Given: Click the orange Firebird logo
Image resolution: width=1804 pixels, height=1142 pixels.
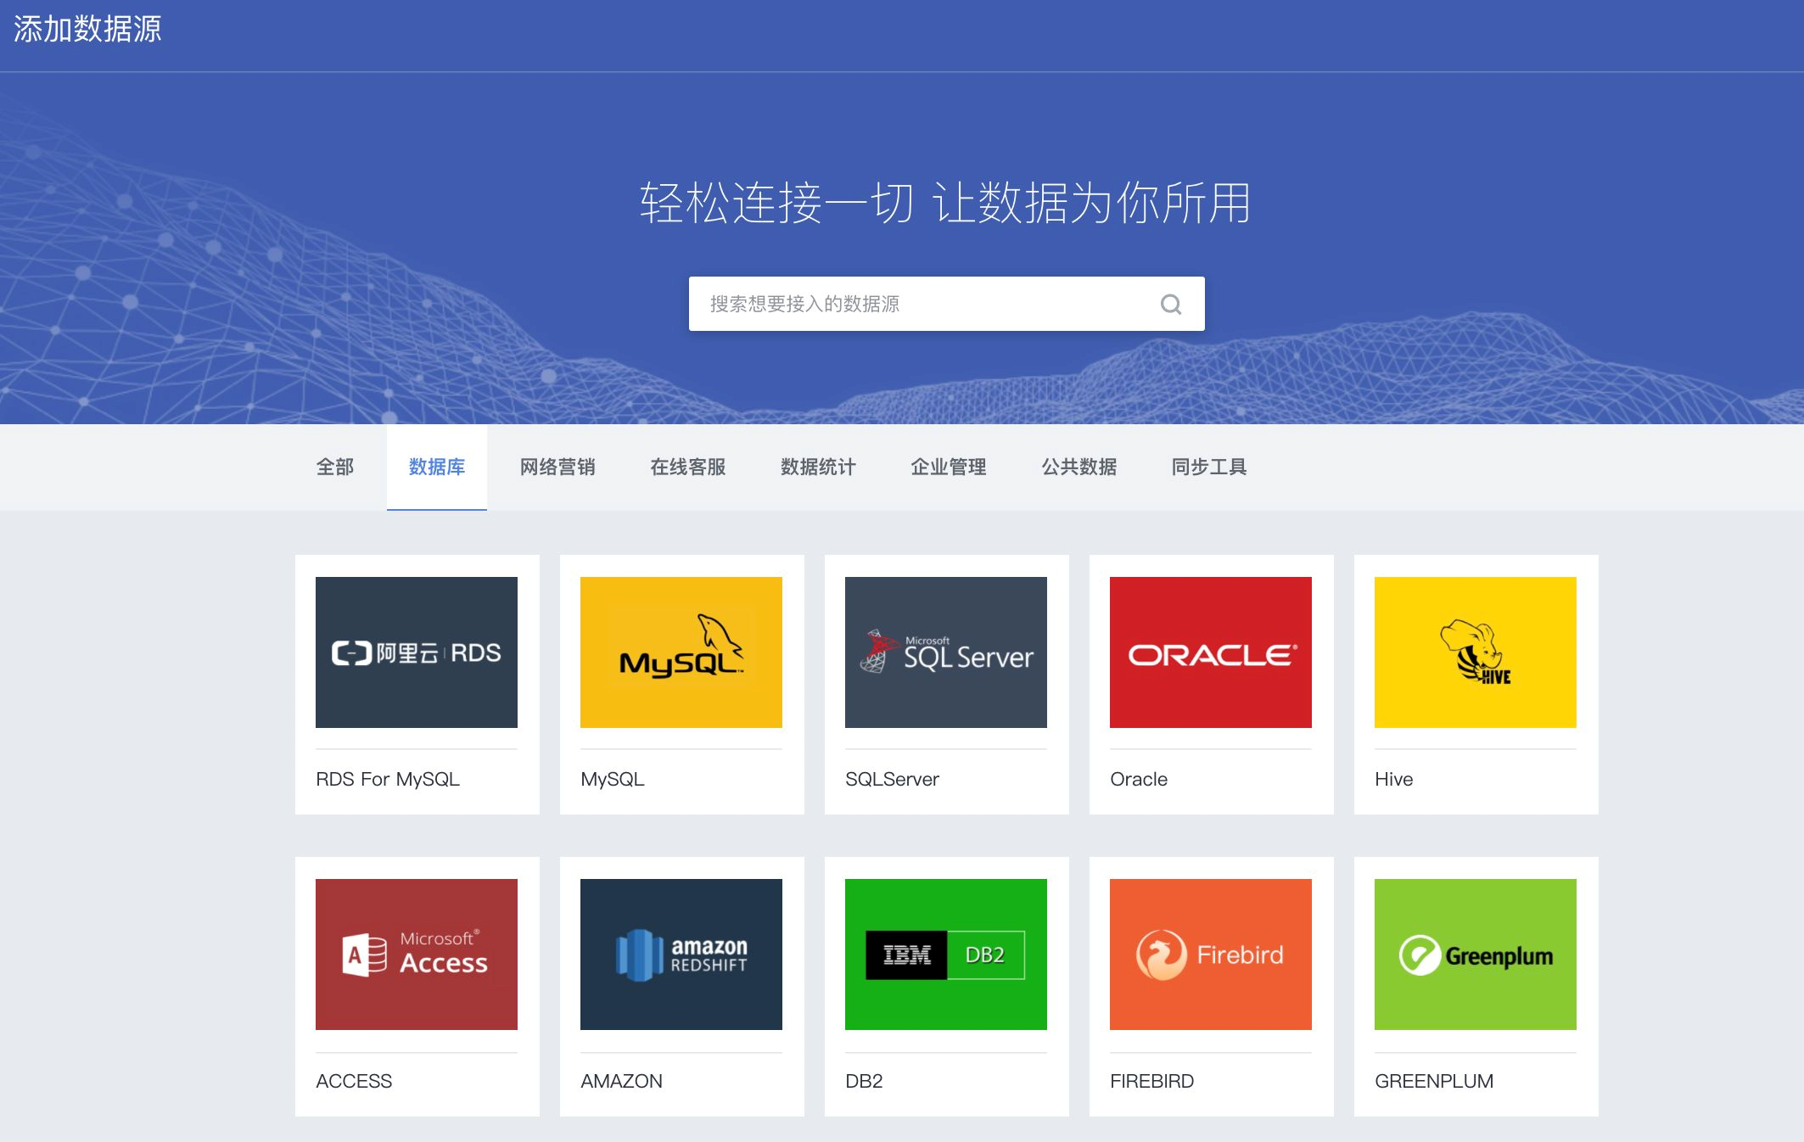Looking at the screenshot, I should pos(1211,954).
